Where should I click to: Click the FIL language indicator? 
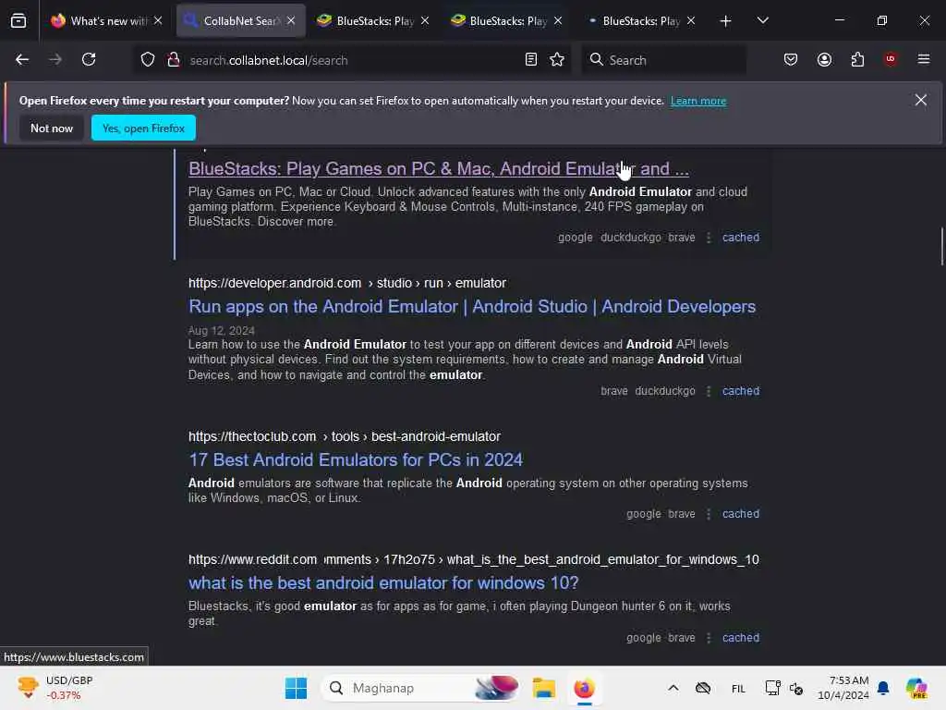pos(738,688)
